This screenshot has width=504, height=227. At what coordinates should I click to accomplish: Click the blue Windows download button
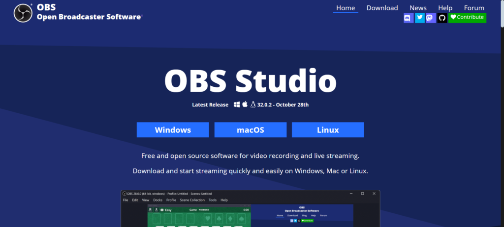coord(173,130)
